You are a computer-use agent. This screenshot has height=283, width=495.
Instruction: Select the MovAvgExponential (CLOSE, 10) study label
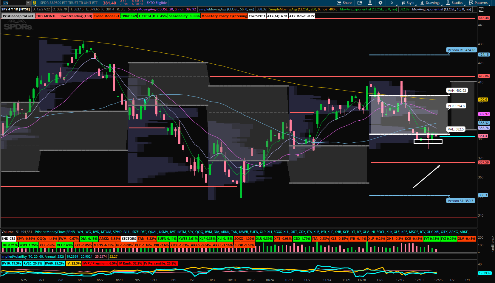(442, 9)
